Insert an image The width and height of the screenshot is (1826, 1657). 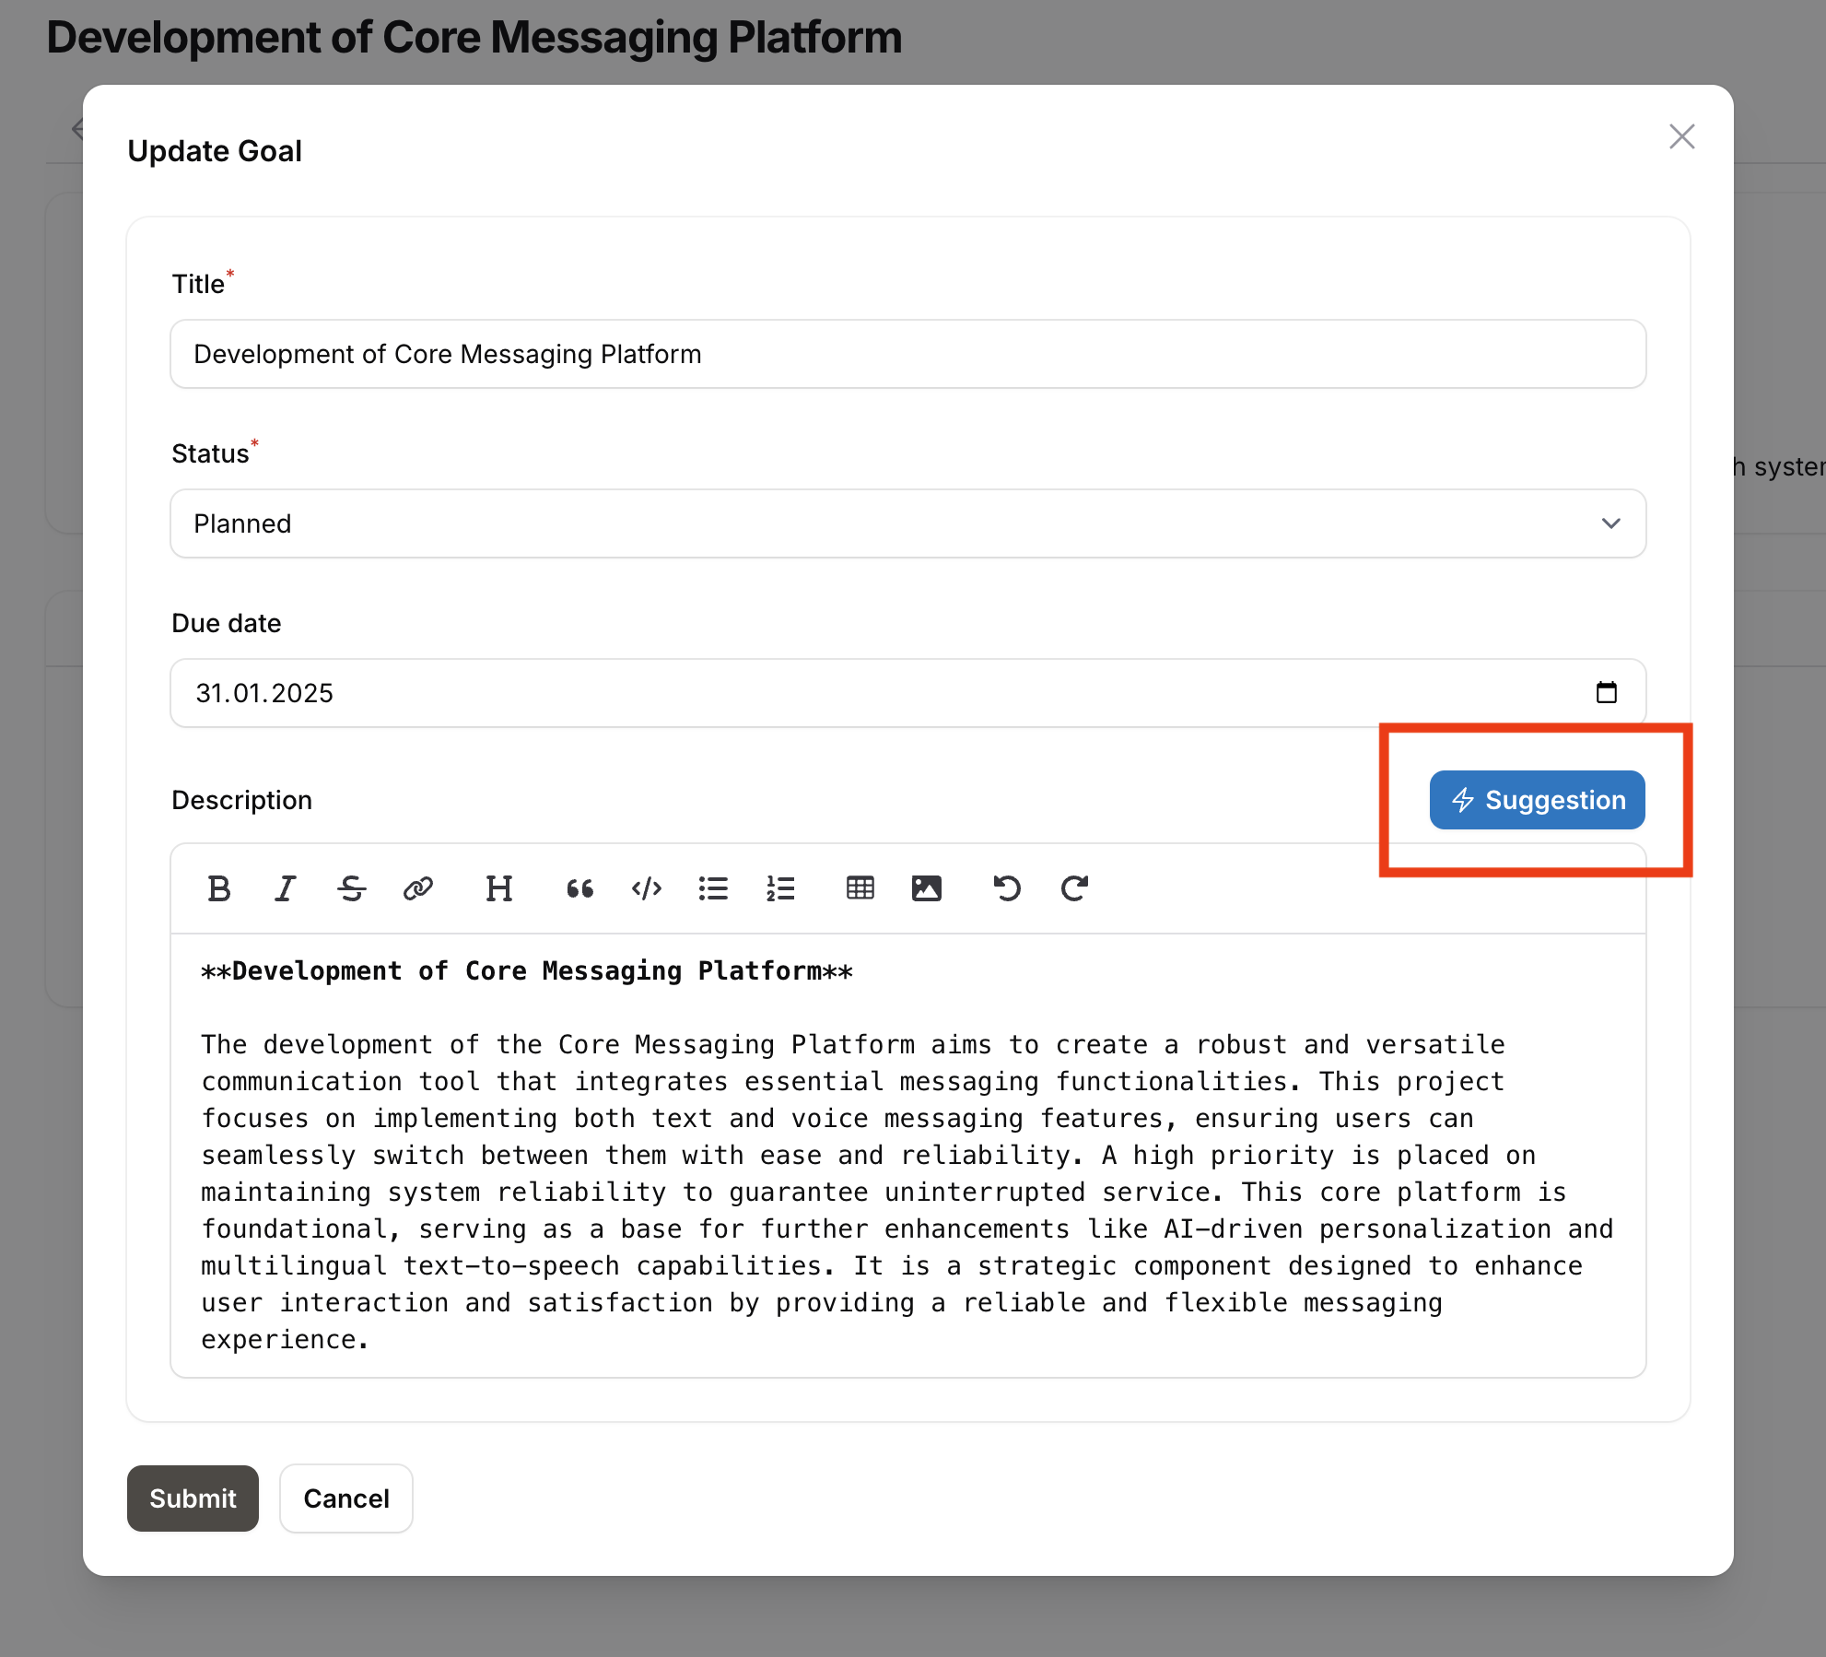[x=927, y=888]
